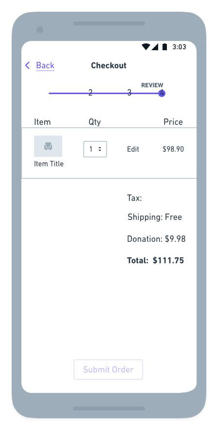Screen dimensions: 218x430
Task: Click Edit next to the item
Action: [x=133, y=149]
